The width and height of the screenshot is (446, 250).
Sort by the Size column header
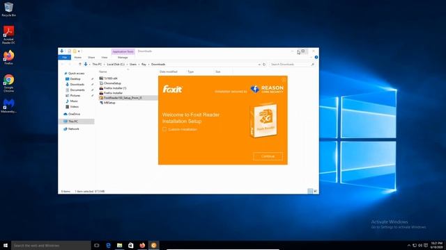point(218,72)
